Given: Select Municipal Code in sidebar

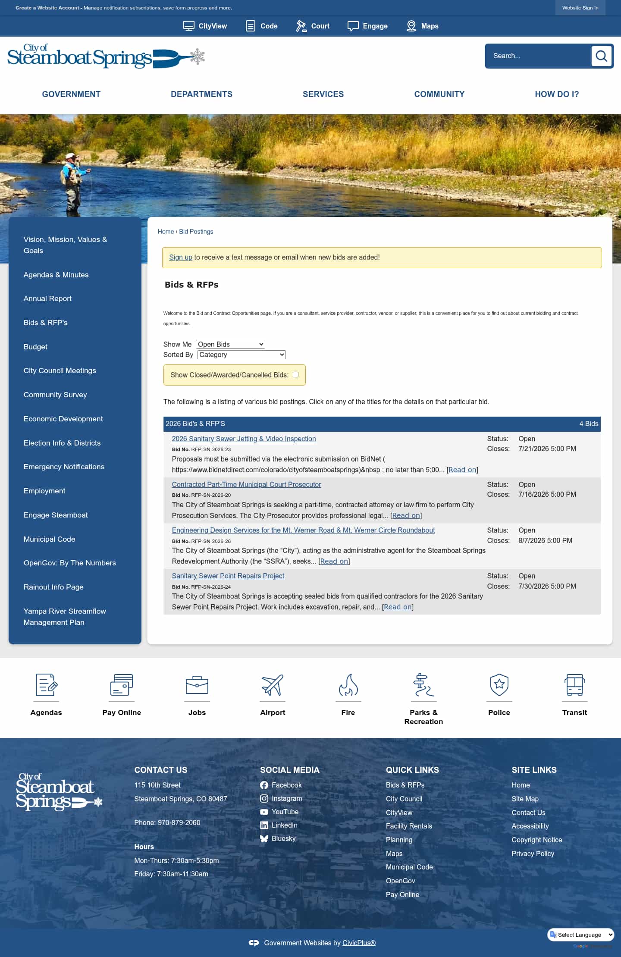Looking at the screenshot, I should point(50,539).
